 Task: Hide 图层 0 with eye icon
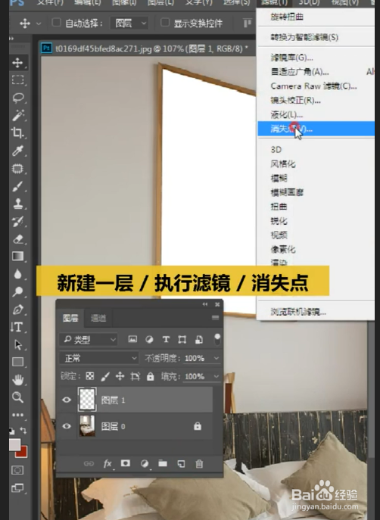[x=67, y=426]
